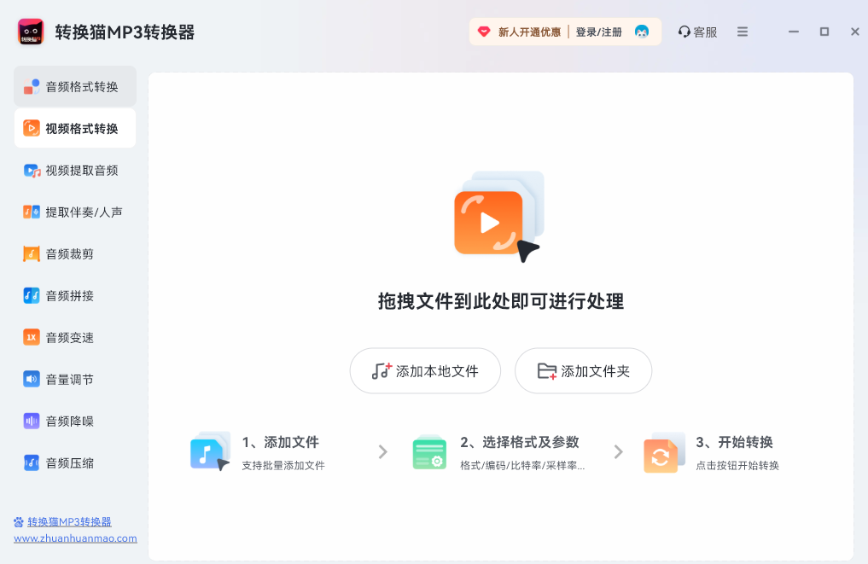Open the 音频变速 audio speed change tool
The image size is (868, 564).
pos(74,337)
